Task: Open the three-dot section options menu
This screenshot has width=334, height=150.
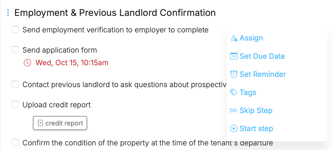Action: coord(8,12)
